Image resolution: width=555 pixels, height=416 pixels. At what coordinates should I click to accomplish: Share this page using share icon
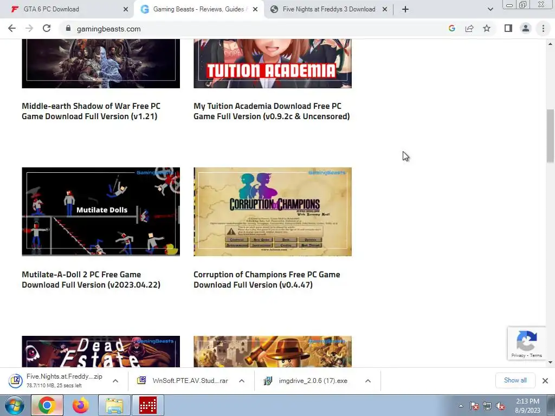(469, 29)
